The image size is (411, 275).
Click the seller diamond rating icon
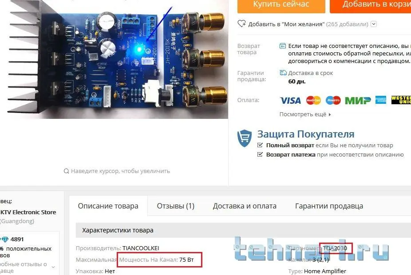(x=5, y=240)
